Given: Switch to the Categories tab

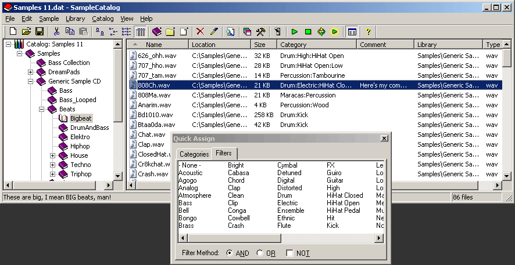Looking at the screenshot, I should tap(194, 154).
